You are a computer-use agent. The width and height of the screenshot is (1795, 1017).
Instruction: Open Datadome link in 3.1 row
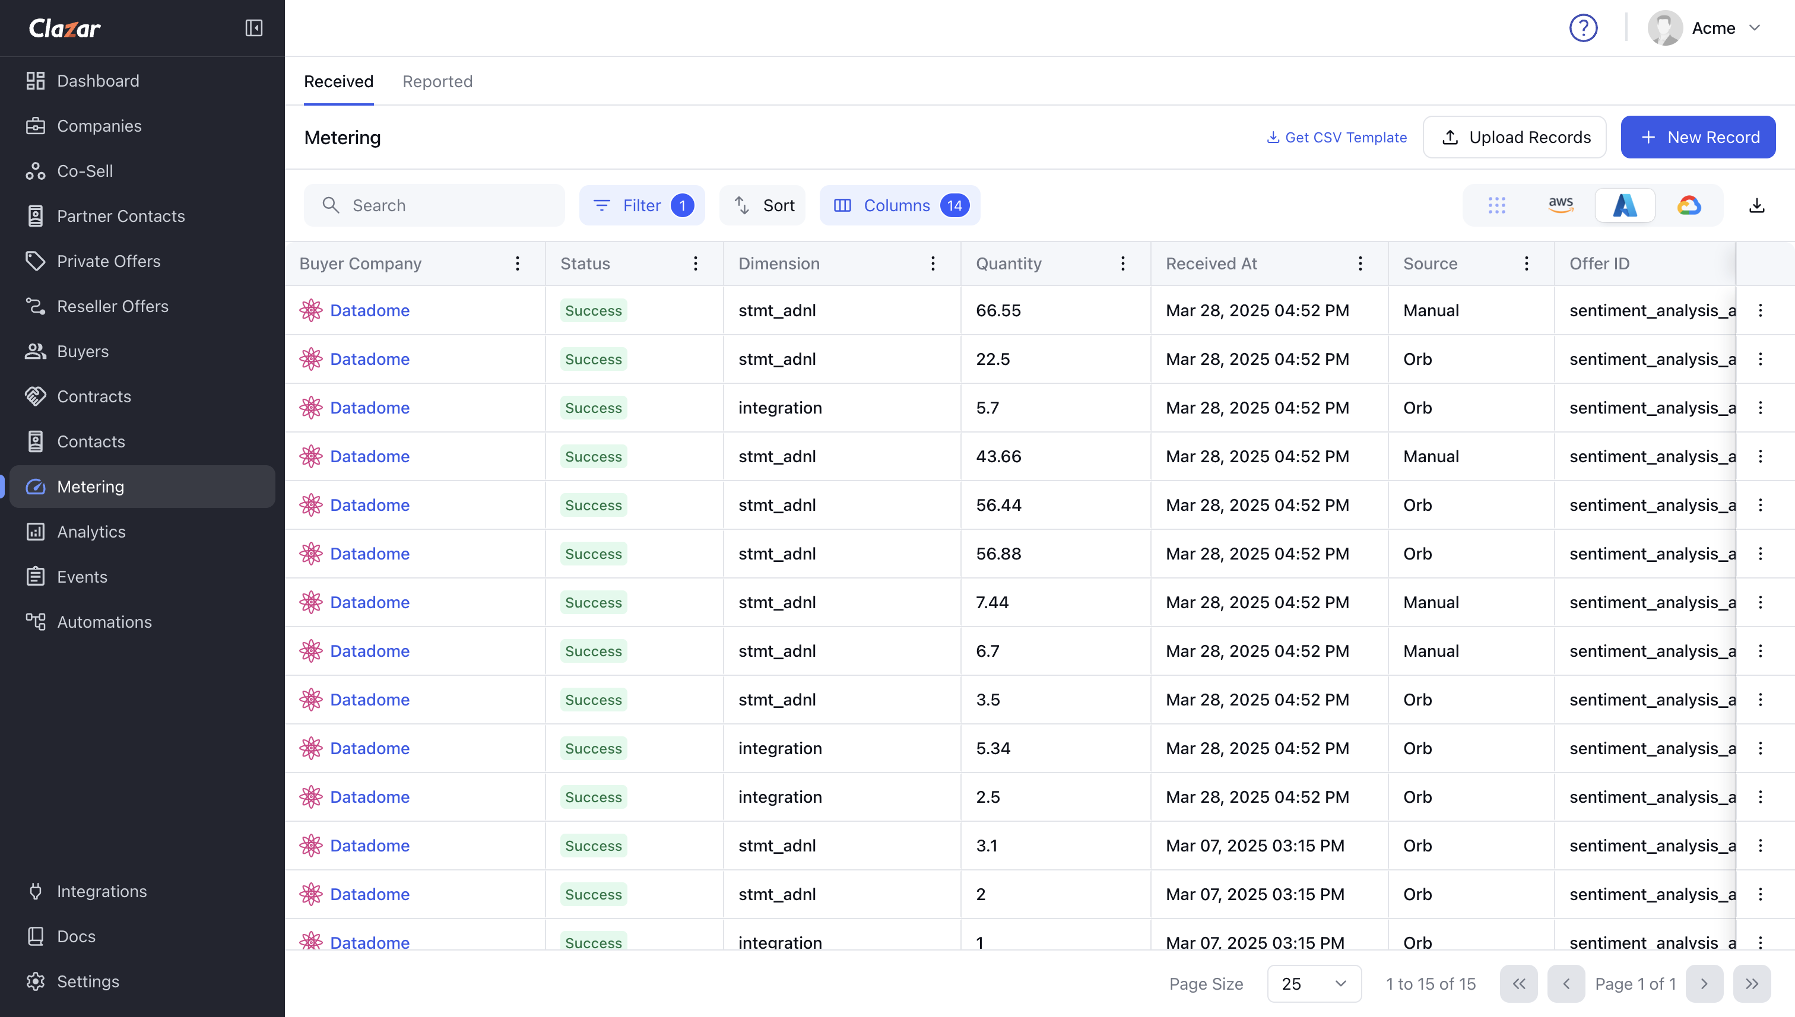[370, 845]
